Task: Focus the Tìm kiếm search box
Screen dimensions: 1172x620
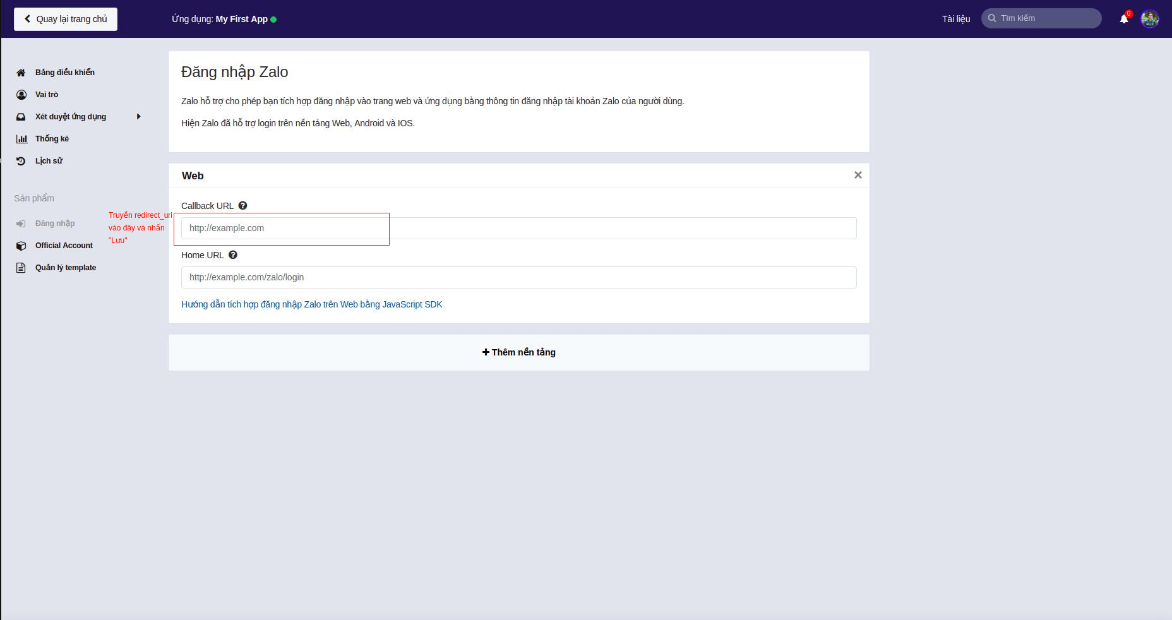Action: [1042, 18]
